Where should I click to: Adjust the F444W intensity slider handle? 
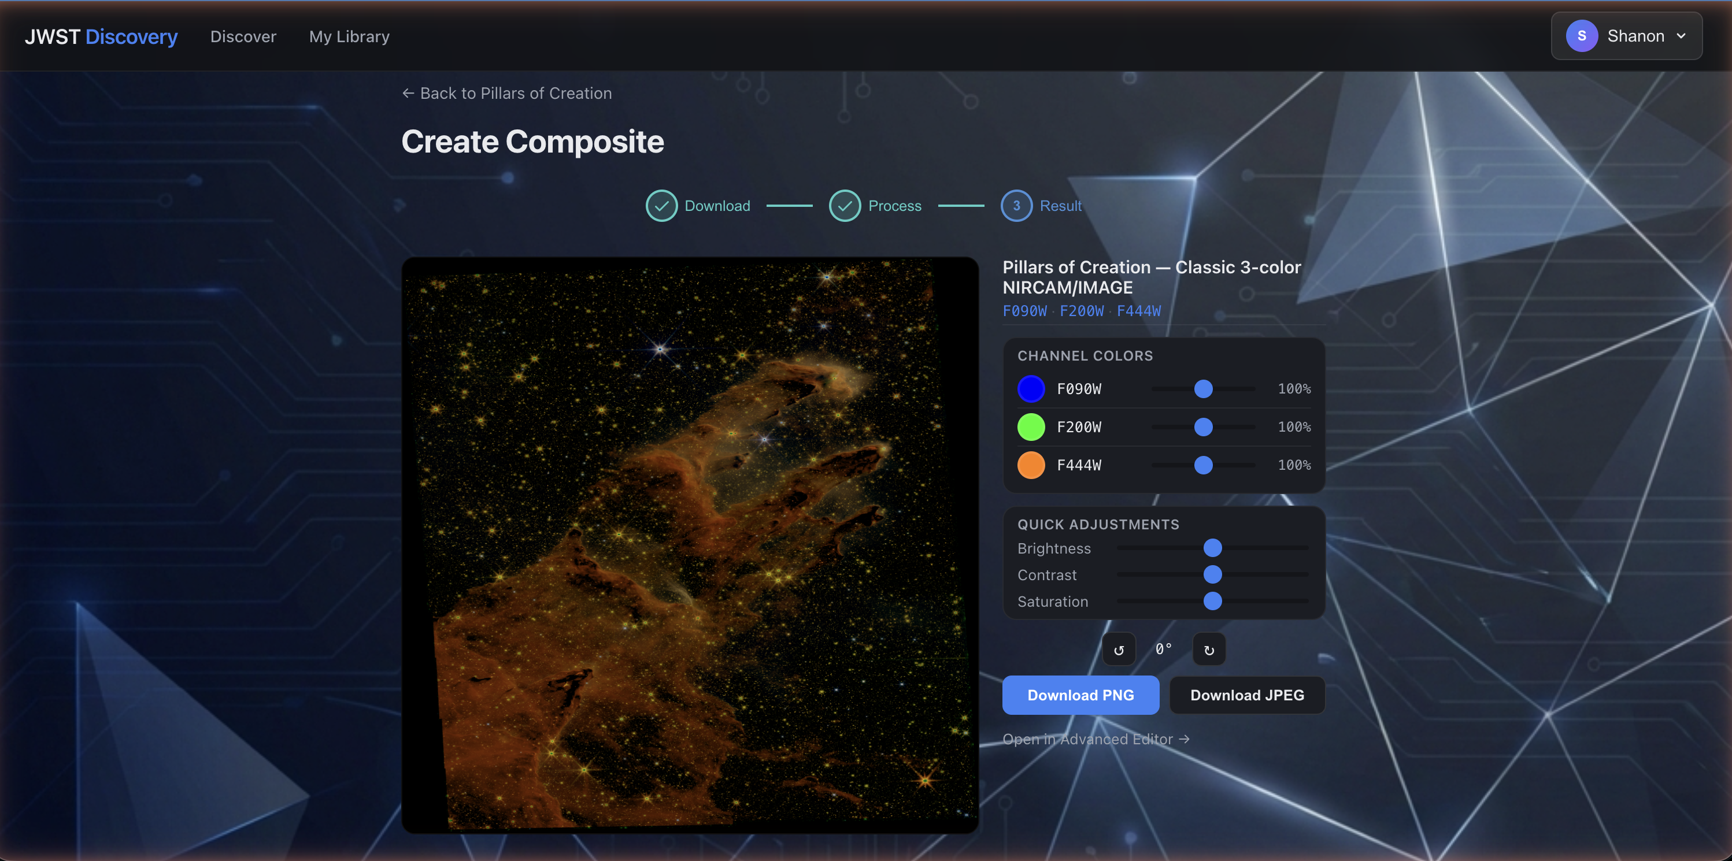point(1204,465)
